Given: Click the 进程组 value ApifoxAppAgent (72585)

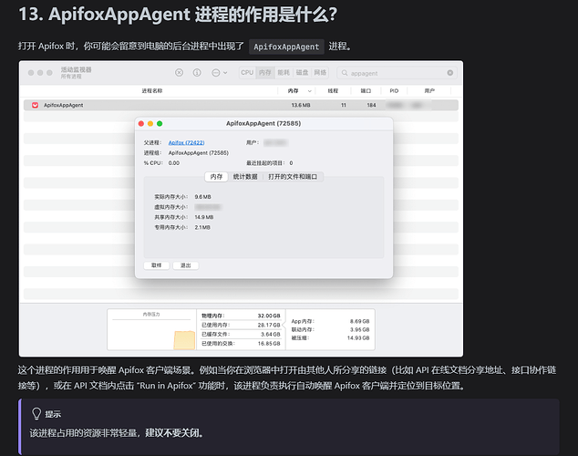Looking at the screenshot, I should [199, 152].
